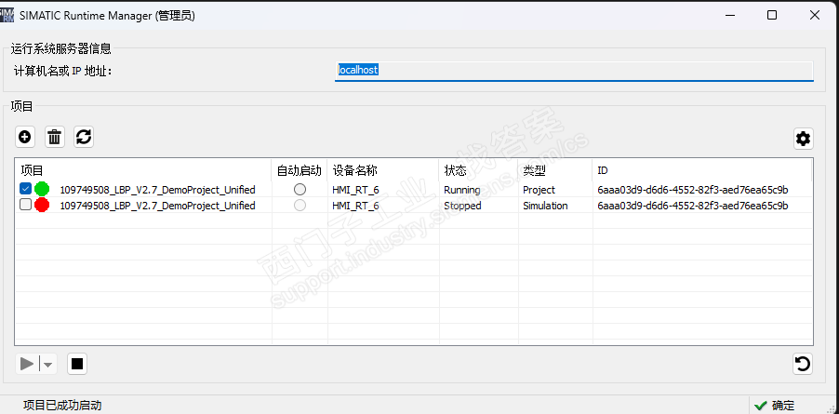Click the 项目 column header
Screen dimensions: 839x414
pos(143,170)
